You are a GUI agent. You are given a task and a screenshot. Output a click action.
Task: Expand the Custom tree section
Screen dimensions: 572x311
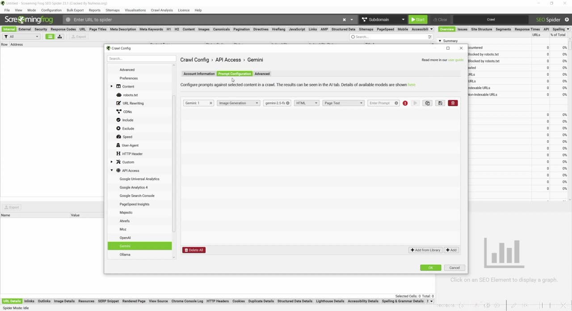tap(112, 162)
